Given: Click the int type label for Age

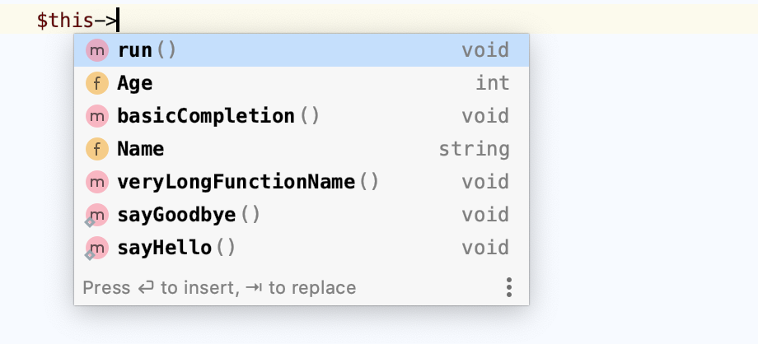Looking at the screenshot, I should tap(493, 83).
